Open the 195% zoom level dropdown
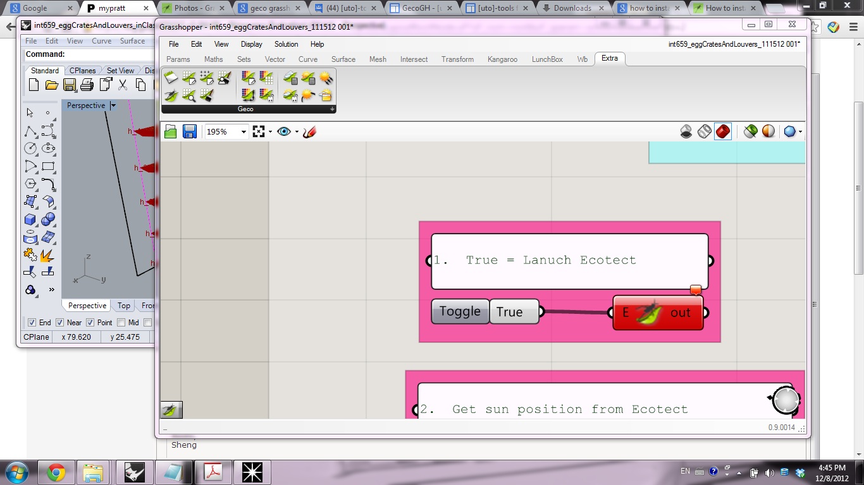 [x=243, y=132]
